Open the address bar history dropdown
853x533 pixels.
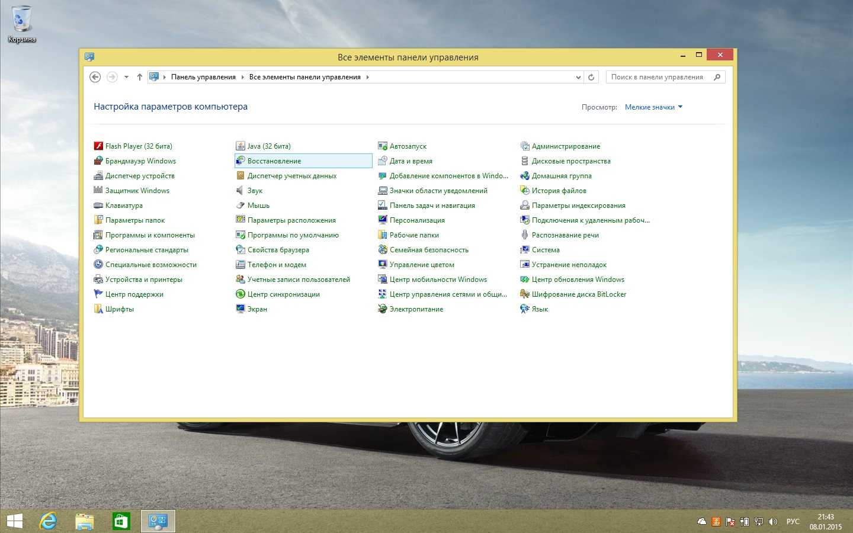coord(578,77)
